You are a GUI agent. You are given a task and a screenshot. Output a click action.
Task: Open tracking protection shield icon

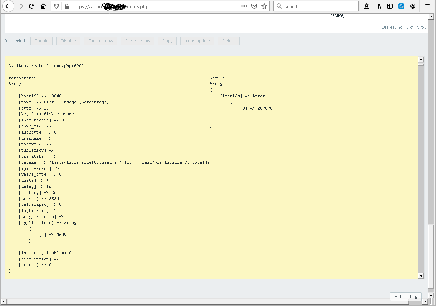(x=57, y=6)
